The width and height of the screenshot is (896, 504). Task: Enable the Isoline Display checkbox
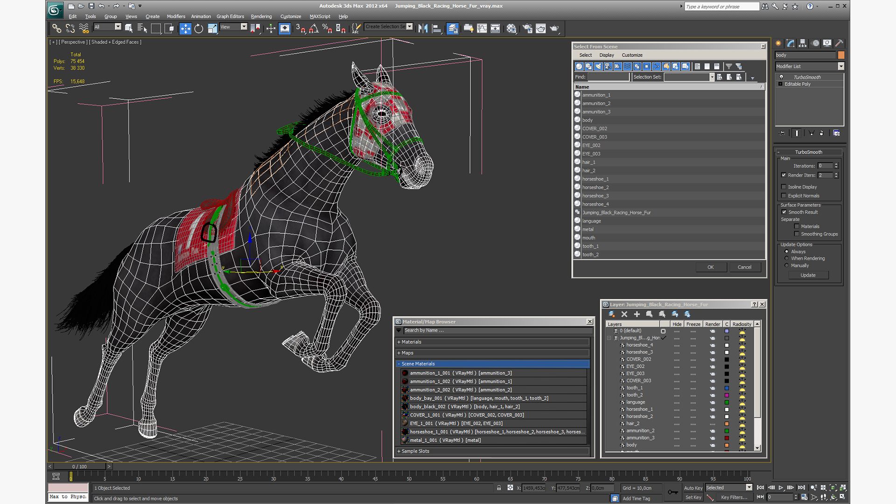pos(784,187)
